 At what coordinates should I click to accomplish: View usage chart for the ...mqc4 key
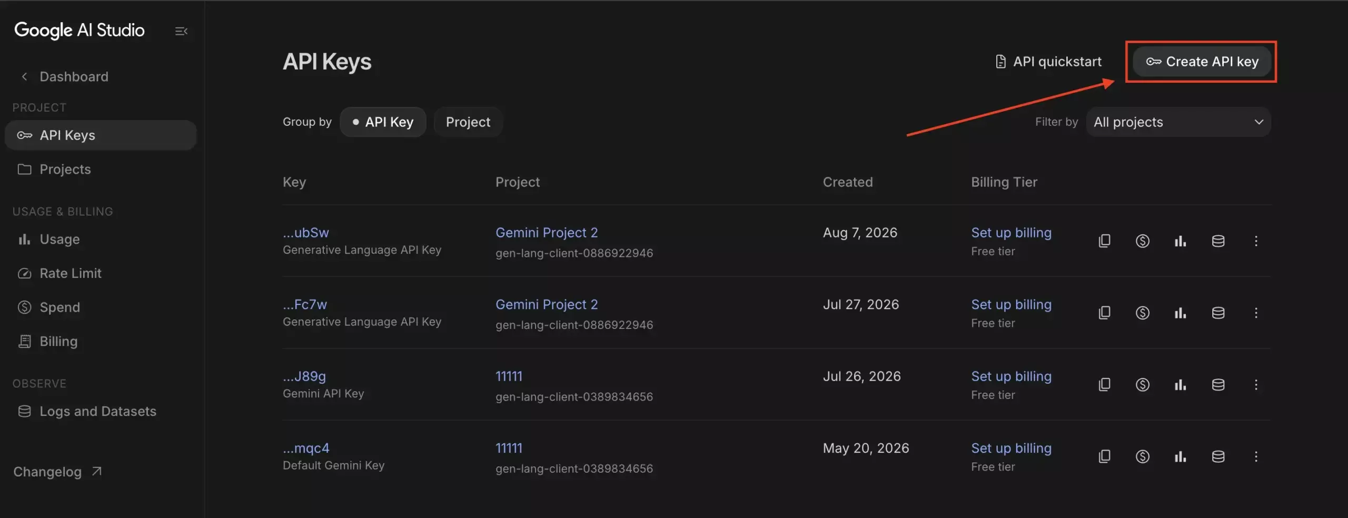(x=1180, y=456)
